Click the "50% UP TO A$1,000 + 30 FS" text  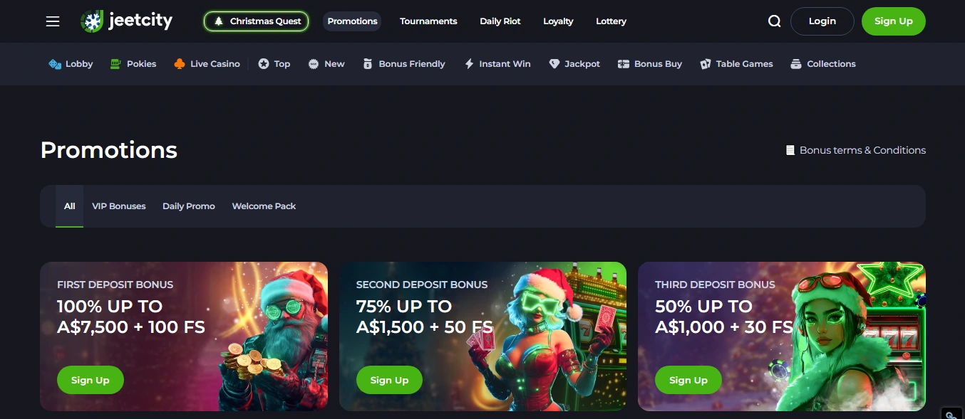(724, 317)
